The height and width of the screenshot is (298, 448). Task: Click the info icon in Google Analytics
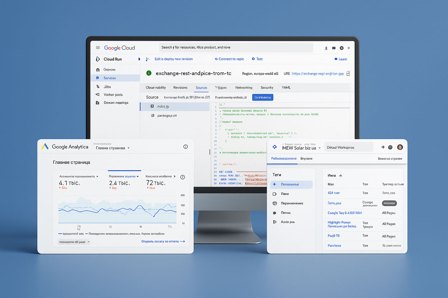coord(185,147)
